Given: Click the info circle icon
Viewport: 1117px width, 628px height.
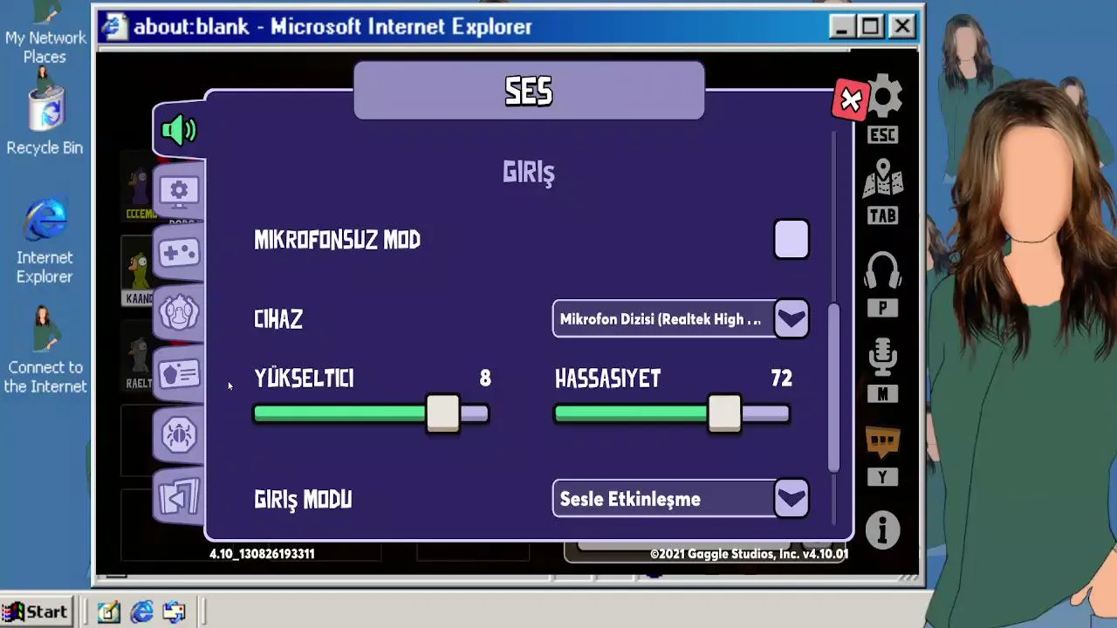Looking at the screenshot, I should coord(882,530).
